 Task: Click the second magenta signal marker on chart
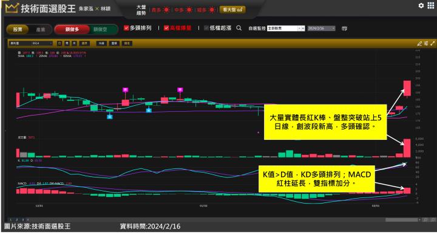(180, 90)
